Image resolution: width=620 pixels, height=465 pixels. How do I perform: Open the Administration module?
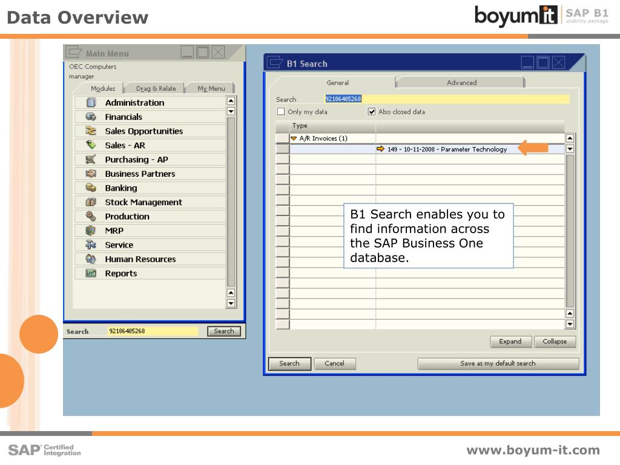(150, 103)
